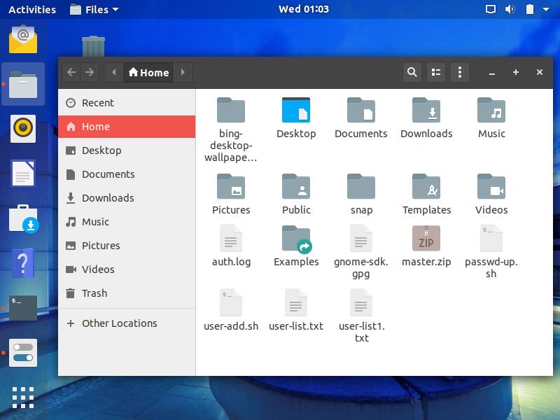Click the path bar right scroll arrow
Viewport: 560px width, 420px height.
coord(183,73)
